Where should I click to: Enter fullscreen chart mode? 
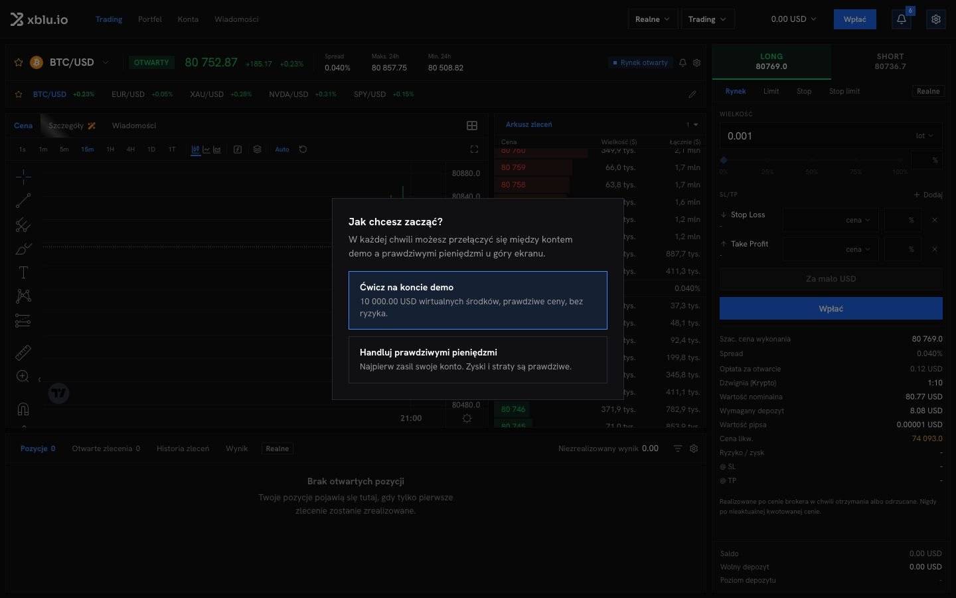pos(474,149)
